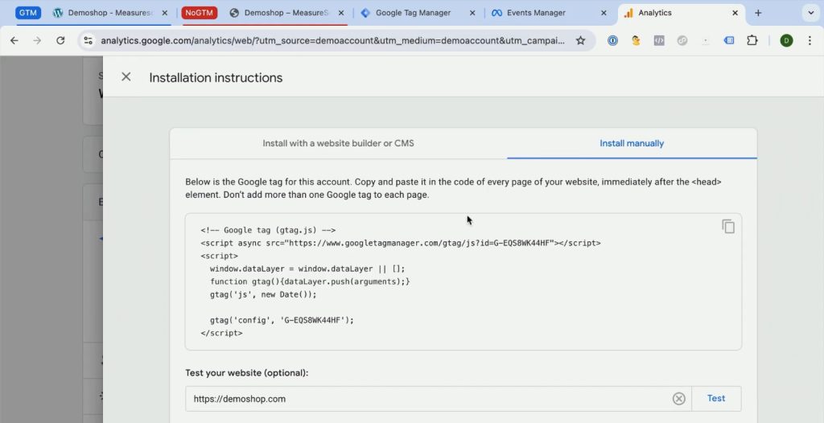The height and width of the screenshot is (423, 824).
Task: Close the second Demoshop tab
Action: pyautogui.click(x=341, y=13)
